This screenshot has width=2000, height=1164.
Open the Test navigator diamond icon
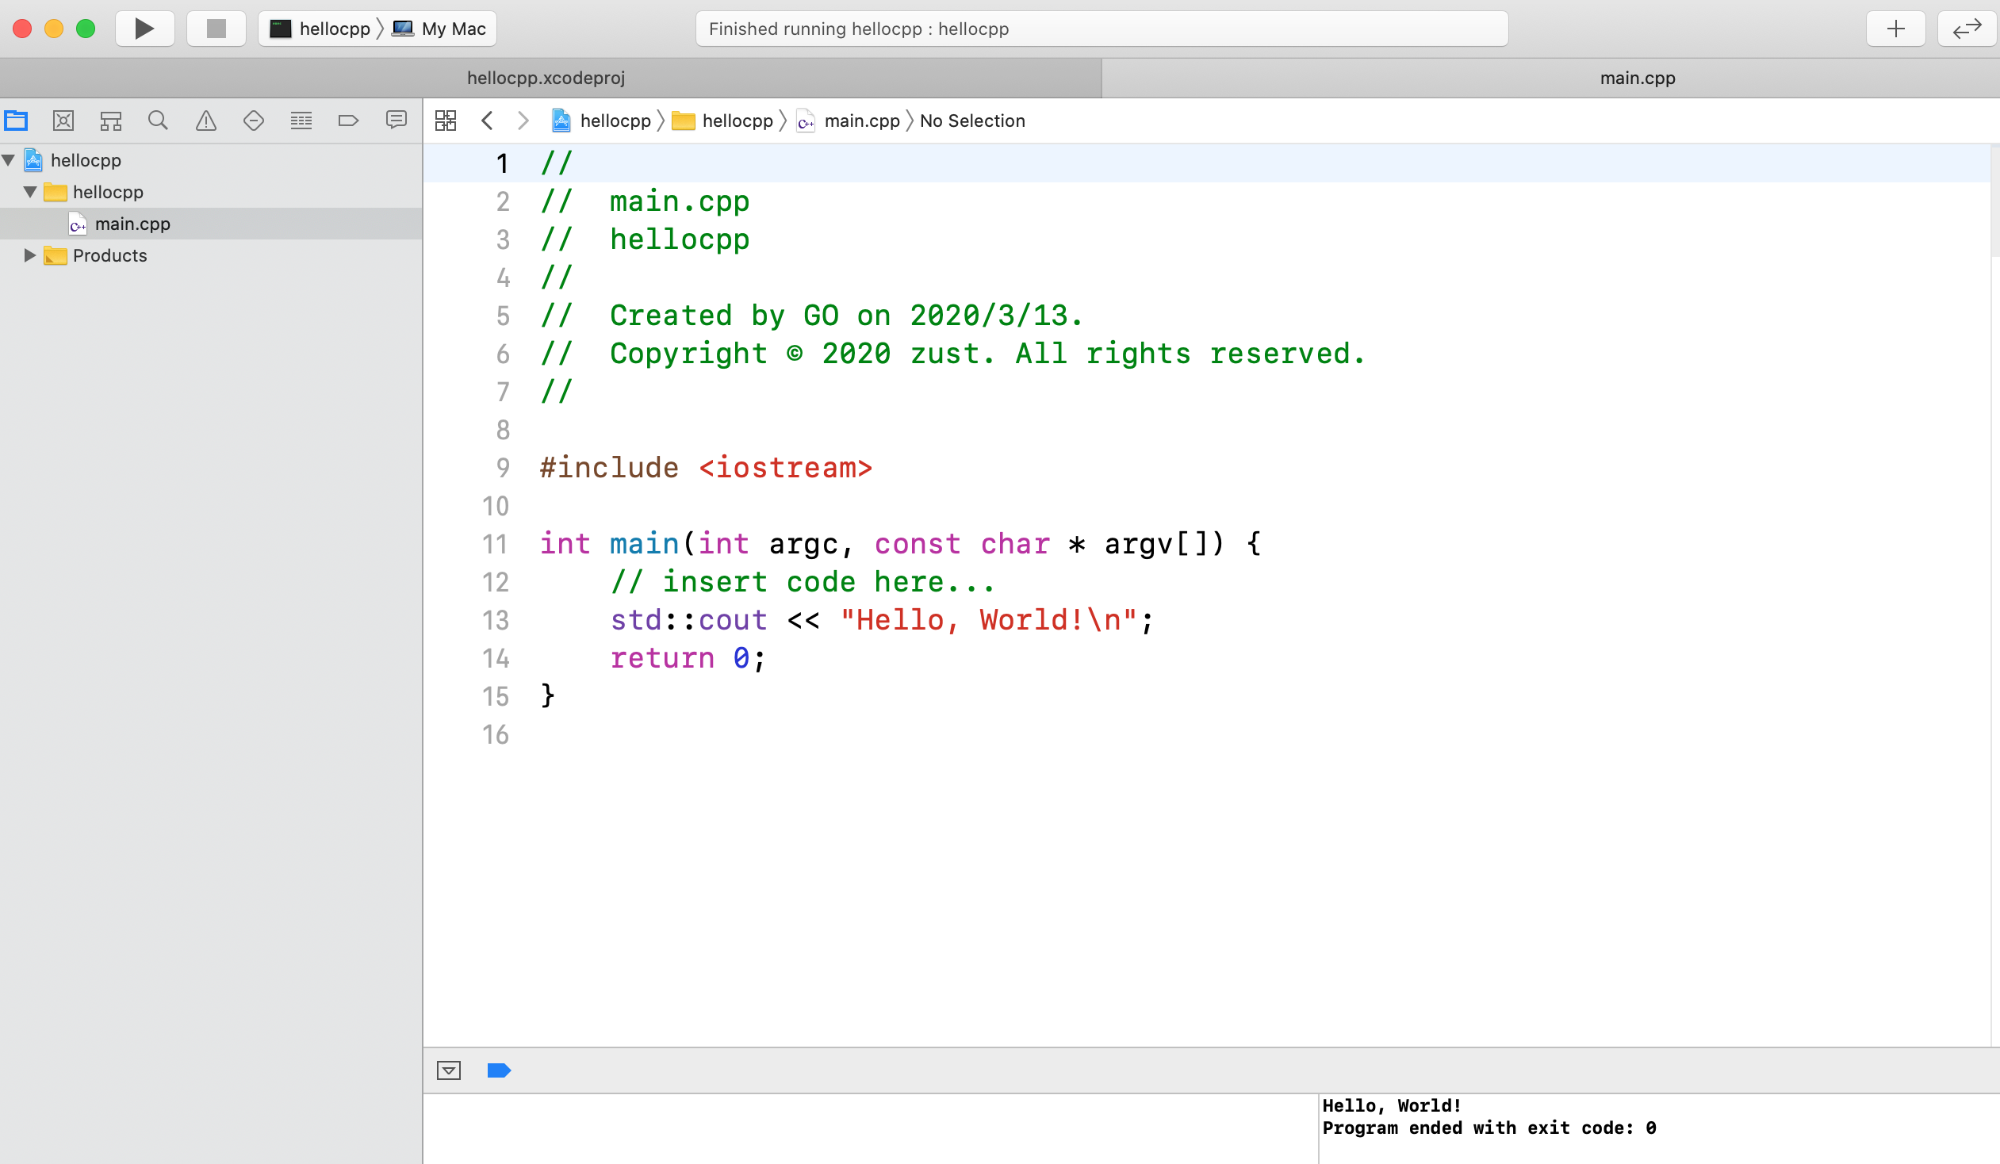(x=253, y=121)
